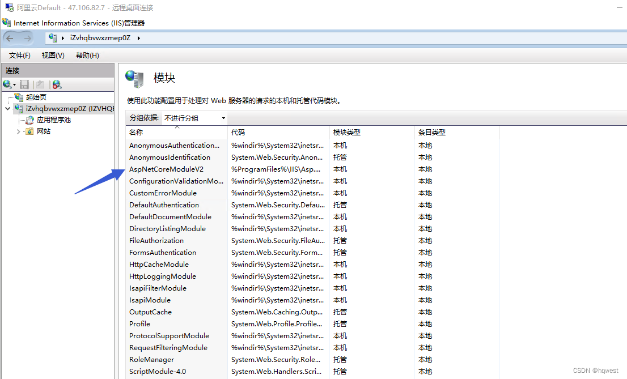The image size is (627, 379).
Task: Click the System.Web.Caching.Outp... code cell
Action: [x=277, y=312]
